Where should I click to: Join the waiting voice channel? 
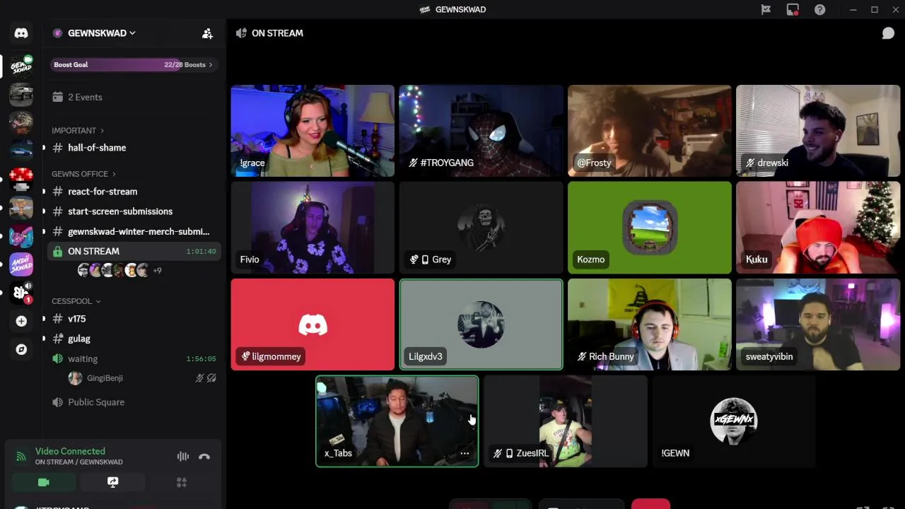pyautogui.click(x=83, y=358)
